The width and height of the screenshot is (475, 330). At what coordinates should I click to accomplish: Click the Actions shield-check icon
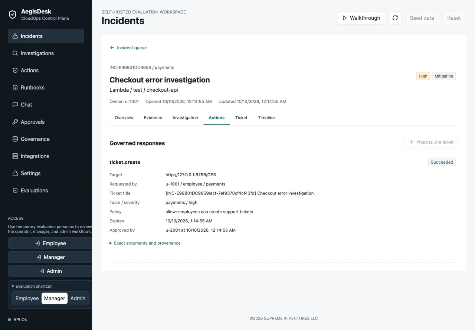(x=15, y=70)
